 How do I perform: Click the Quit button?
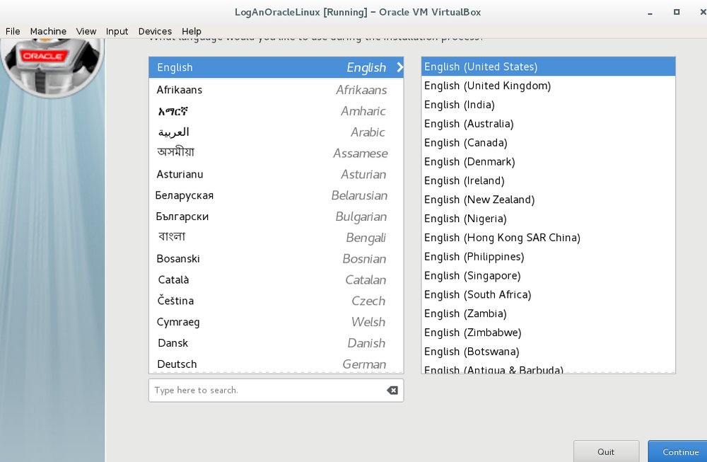(x=606, y=451)
